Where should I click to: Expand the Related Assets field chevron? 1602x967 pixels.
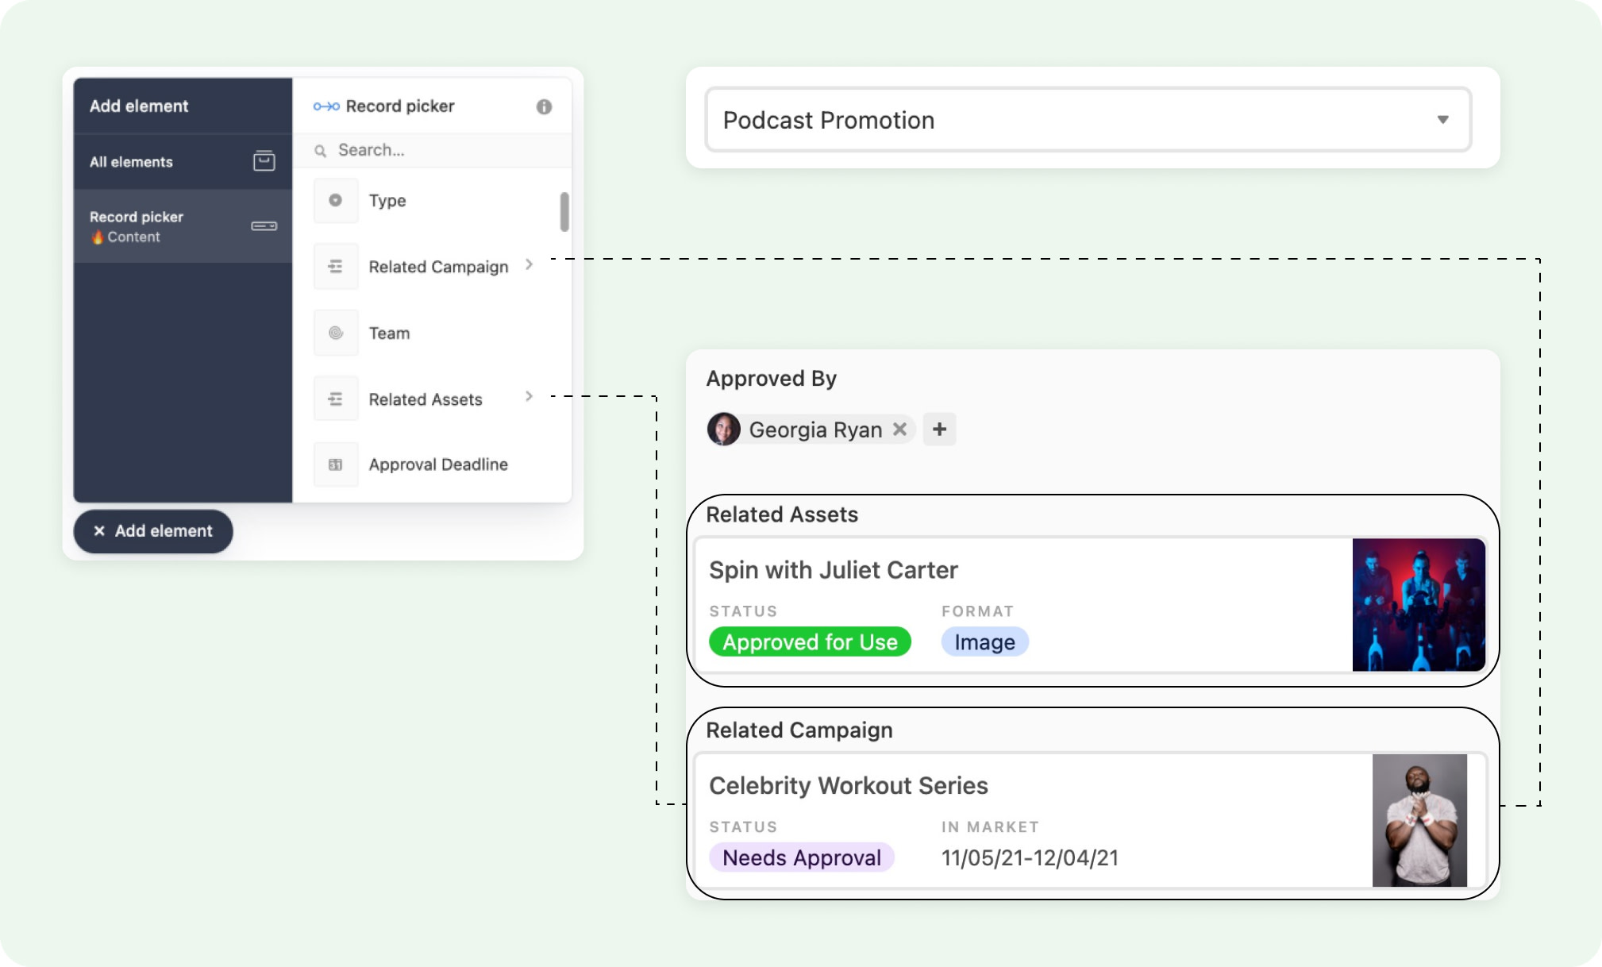coord(530,397)
